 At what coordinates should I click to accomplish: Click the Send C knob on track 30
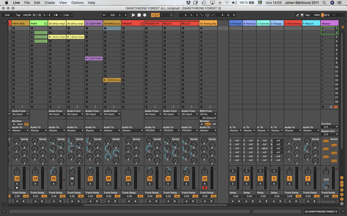coord(149,149)
